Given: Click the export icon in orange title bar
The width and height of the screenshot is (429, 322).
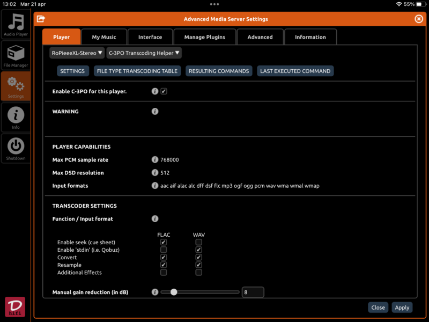Looking at the screenshot, I should tap(41, 19).
